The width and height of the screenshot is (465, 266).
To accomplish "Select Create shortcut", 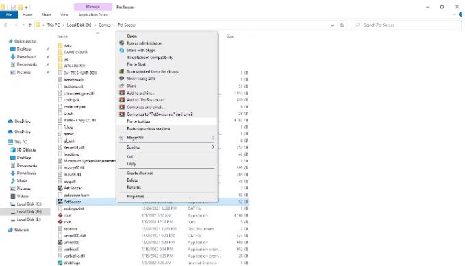I will pos(140,173).
